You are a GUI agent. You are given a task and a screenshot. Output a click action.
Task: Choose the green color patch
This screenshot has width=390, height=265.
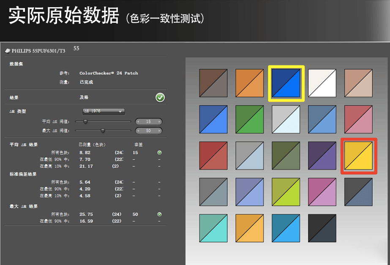pos(250,120)
